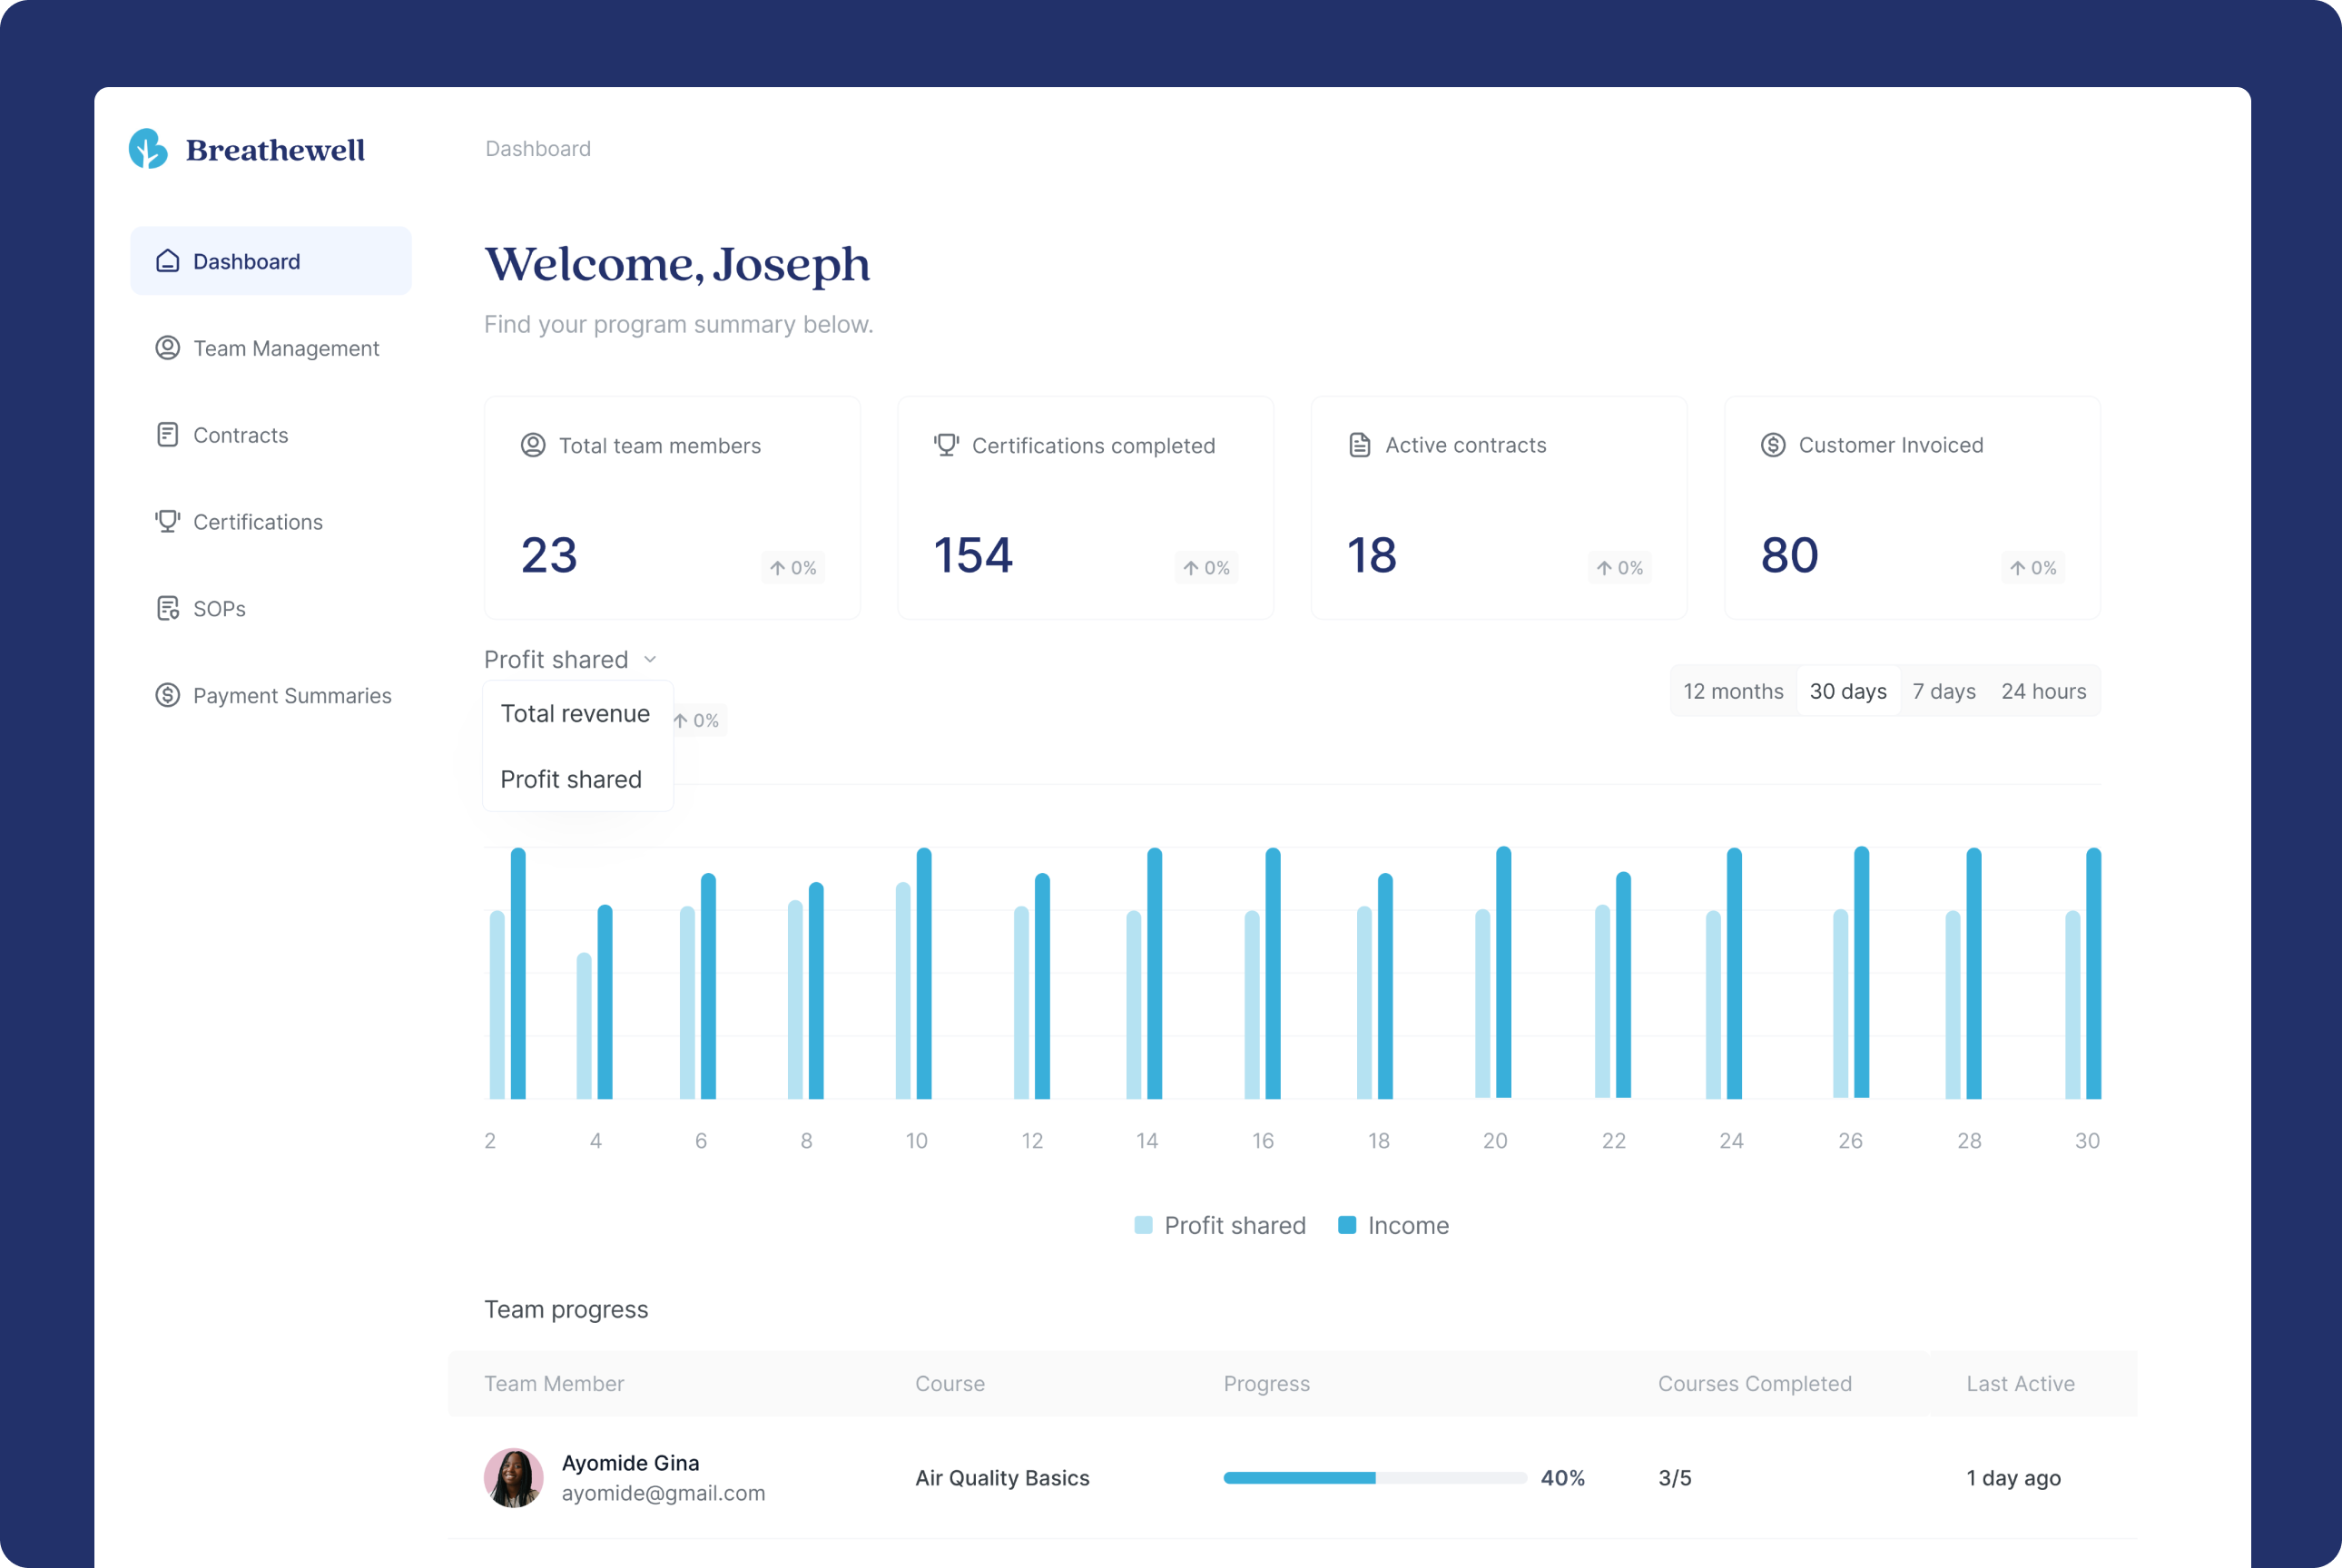Viewport: 2342px width, 1568px height.
Task: Click the Profit shared bar above day 10
Action: click(x=903, y=990)
